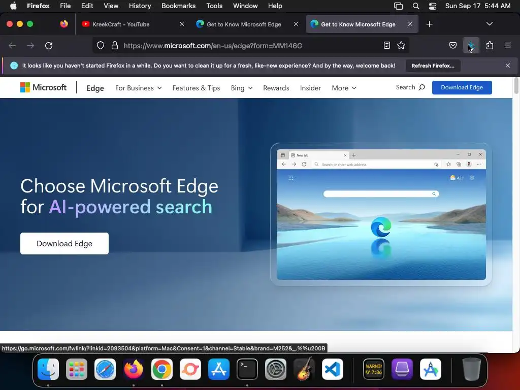Open Spotlight search in menu bar
The height and width of the screenshot is (390, 520).
pyautogui.click(x=416, y=6)
